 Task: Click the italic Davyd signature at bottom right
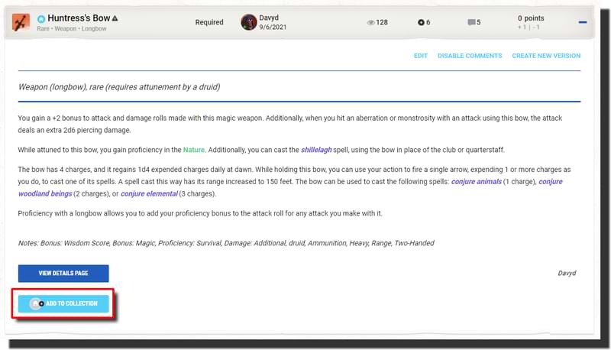567,274
